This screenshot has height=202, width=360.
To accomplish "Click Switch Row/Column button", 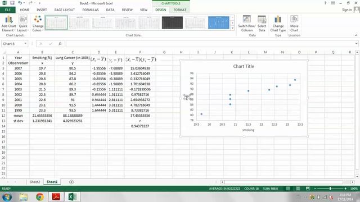I will 246,24.
